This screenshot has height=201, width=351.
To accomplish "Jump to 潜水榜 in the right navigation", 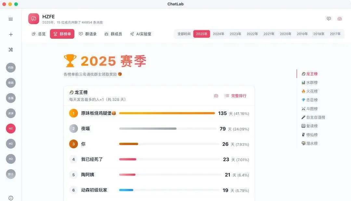I will [x=310, y=143].
